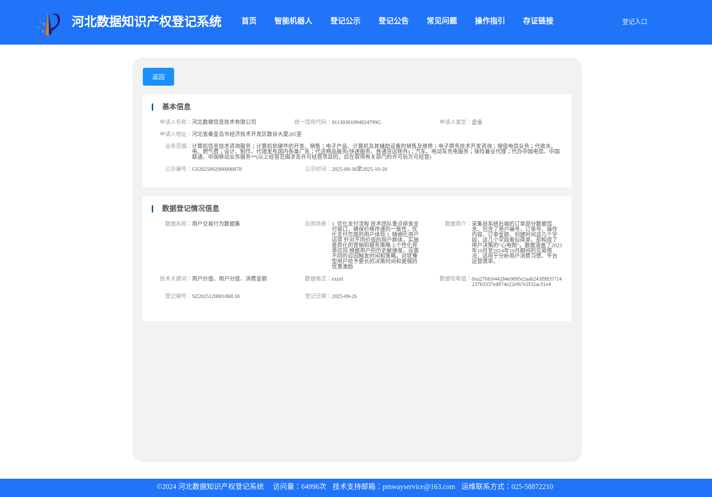Viewport: 712px width, 497px height.
Task: Click the 业务范围 description text
Action: [376, 151]
